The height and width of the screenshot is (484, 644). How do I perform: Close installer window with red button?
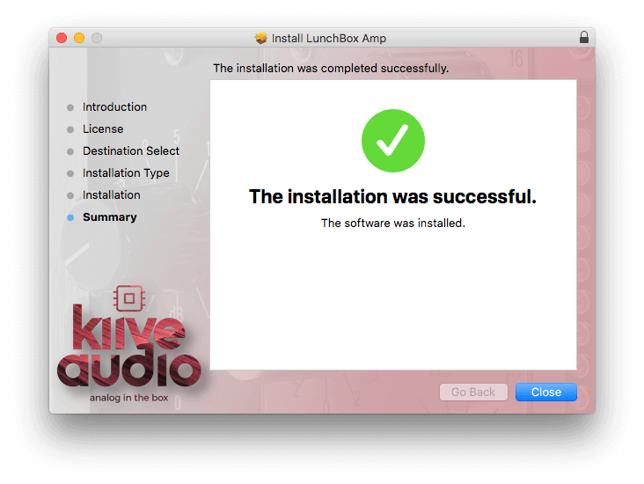point(62,38)
